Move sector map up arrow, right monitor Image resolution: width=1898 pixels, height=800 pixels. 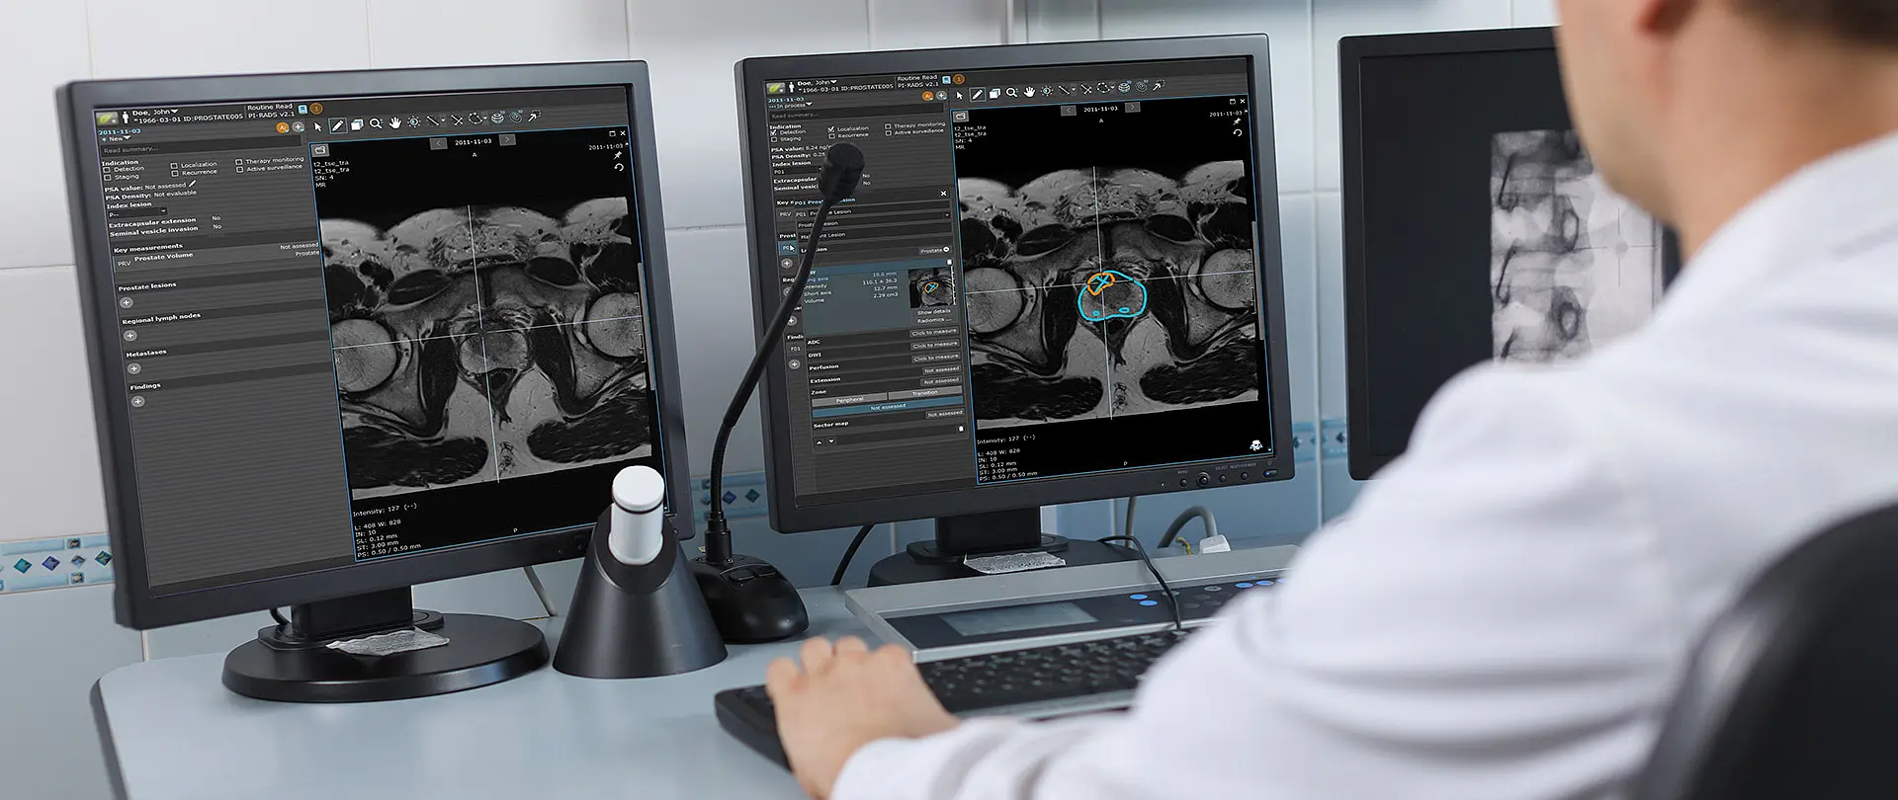pos(819,440)
